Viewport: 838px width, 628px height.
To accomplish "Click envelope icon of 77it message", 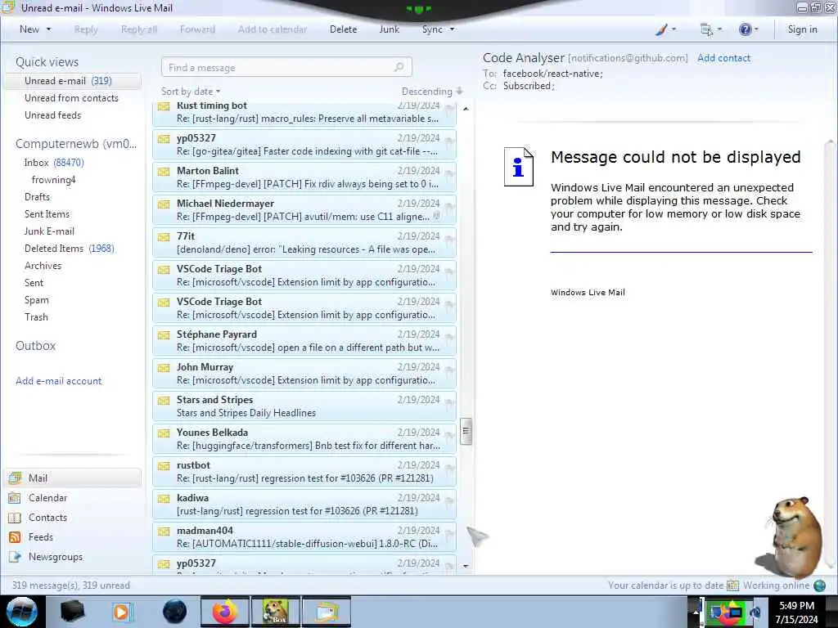I will (164, 236).
